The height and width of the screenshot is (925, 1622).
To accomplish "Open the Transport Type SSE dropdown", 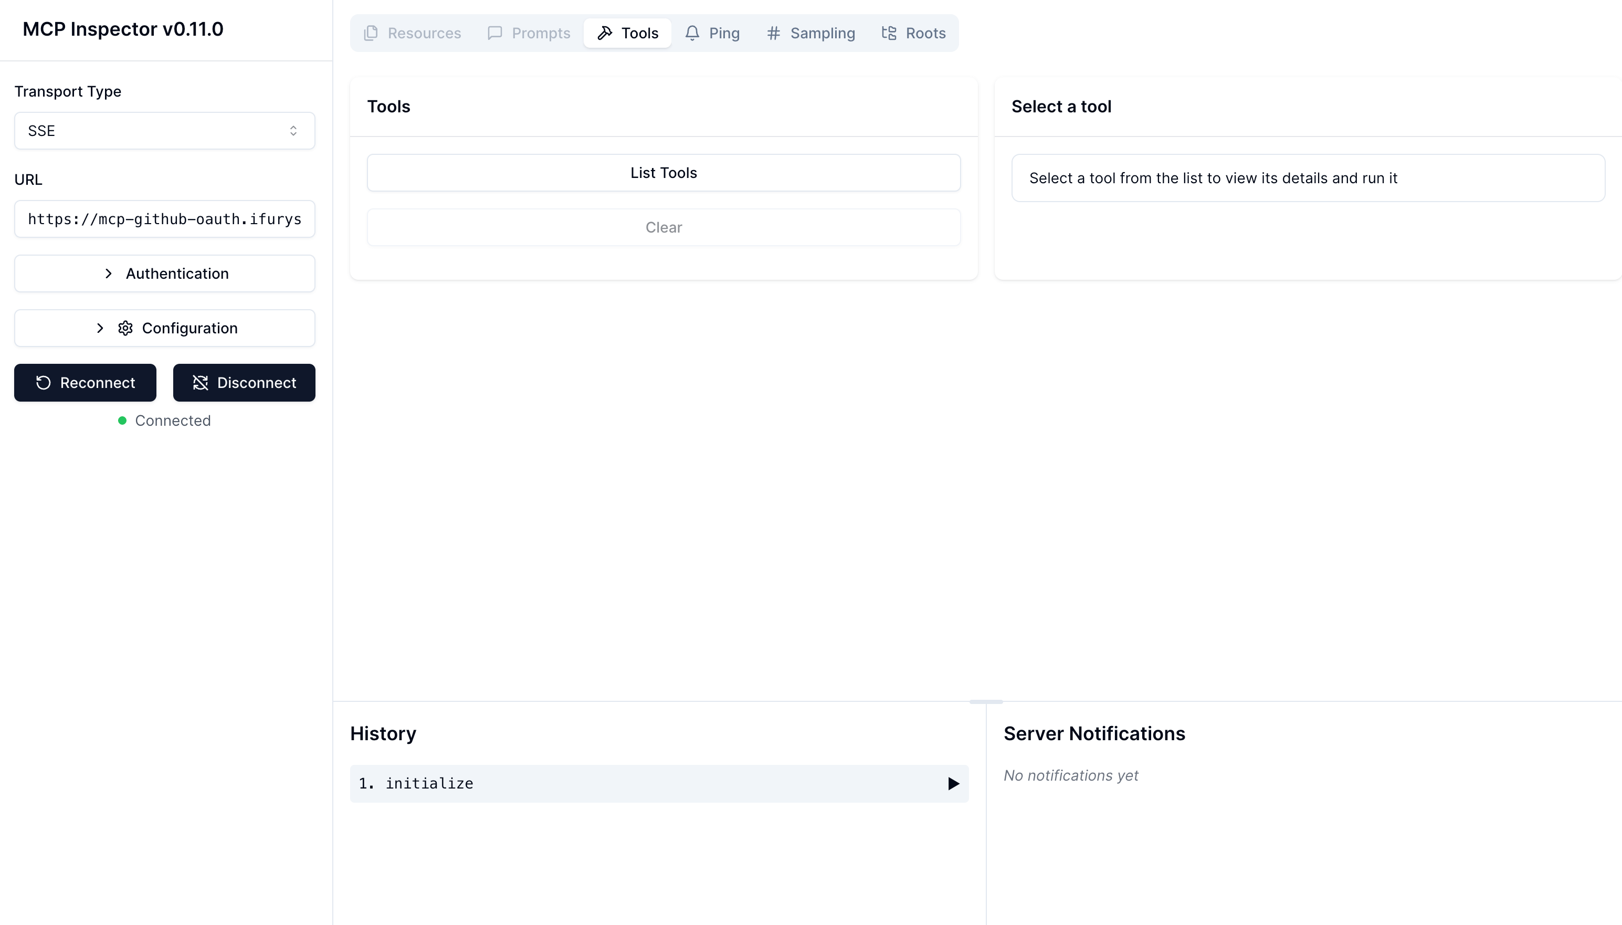I will 164,131.
